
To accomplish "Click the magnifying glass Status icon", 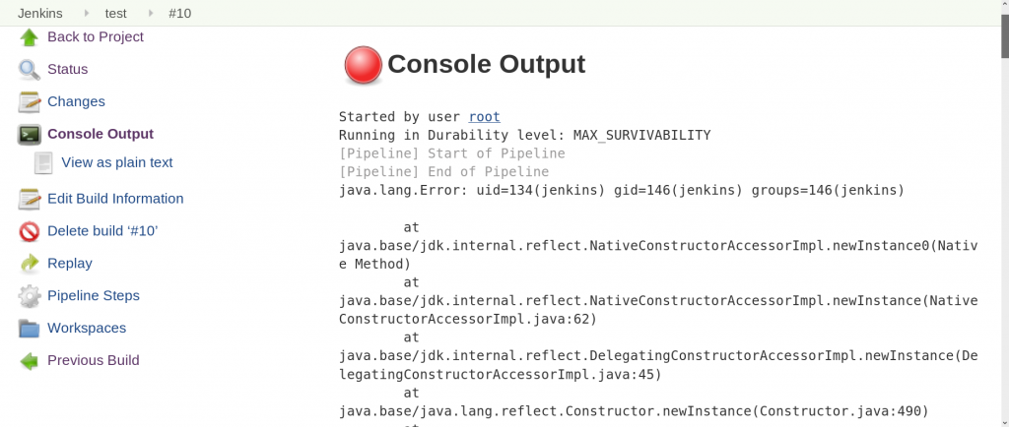I will [x=29, y=69].
